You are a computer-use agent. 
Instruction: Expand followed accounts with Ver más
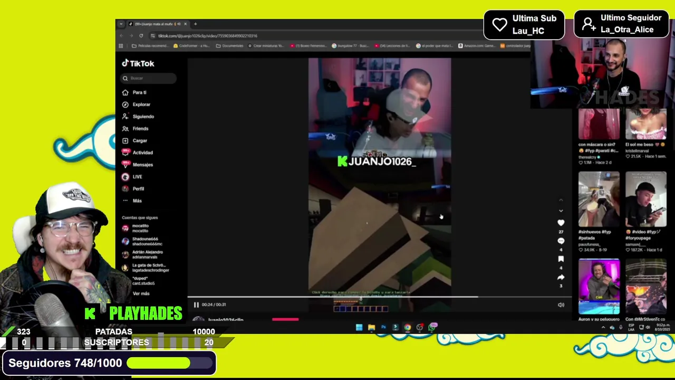(x=141, y=293)
